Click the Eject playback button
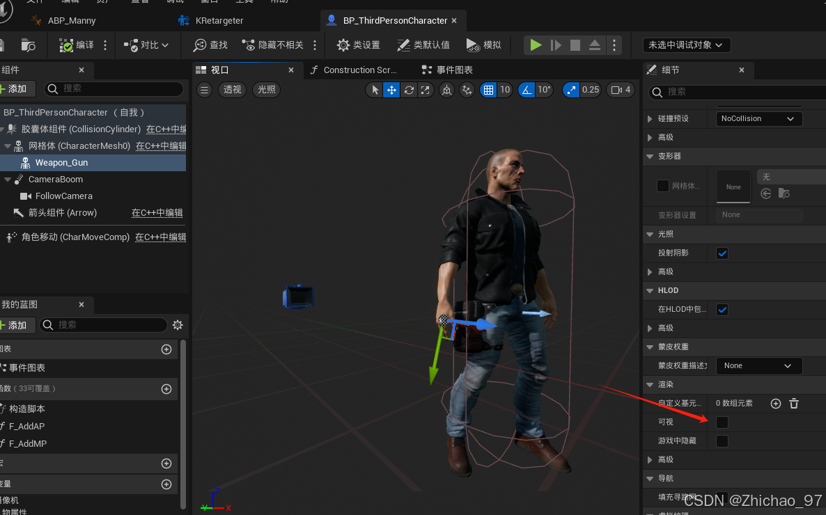Image resolution: width=826 pixels, height=515 pixels. pos(595,45)
